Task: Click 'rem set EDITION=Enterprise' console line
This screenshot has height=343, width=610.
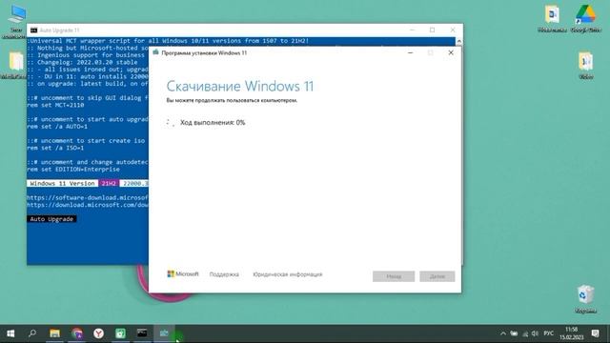Action: 73,170
